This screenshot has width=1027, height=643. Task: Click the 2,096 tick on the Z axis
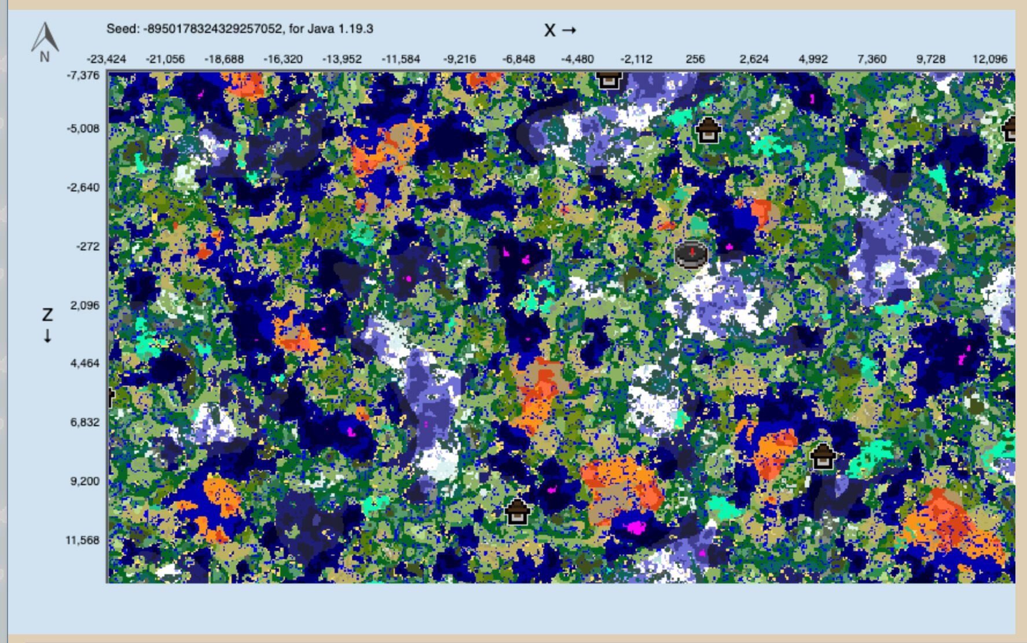(85, 305)
